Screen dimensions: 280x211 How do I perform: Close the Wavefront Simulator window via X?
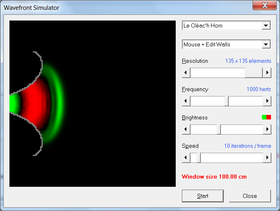click(265, 5)
